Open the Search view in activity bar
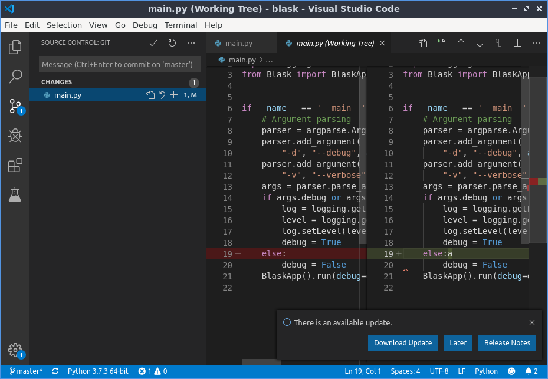This screenshot has height=379, width=548. tap(15, 76)
